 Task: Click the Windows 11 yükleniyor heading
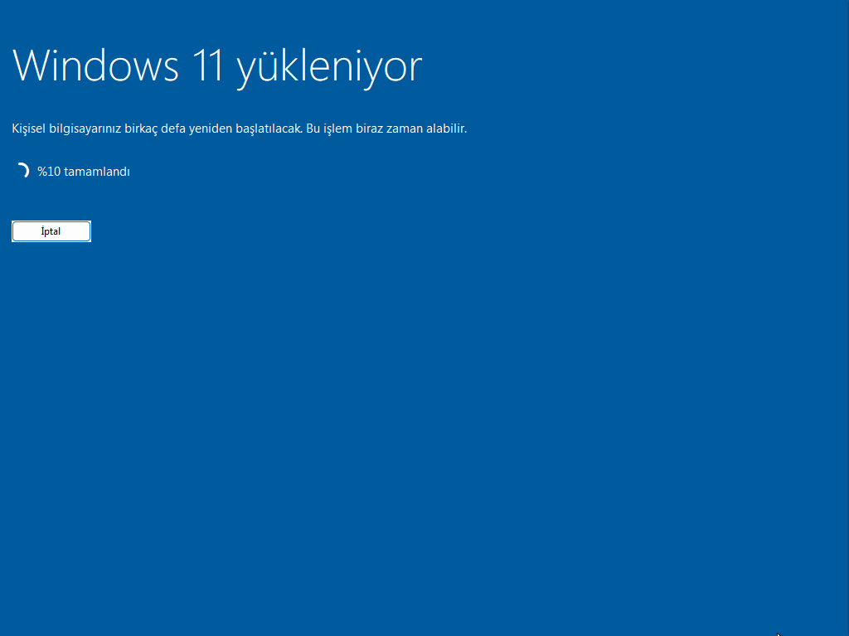tap(217, 66)
